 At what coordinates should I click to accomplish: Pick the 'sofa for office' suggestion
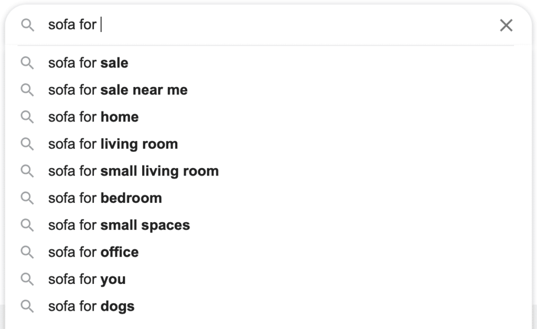(x=93, y=252)
